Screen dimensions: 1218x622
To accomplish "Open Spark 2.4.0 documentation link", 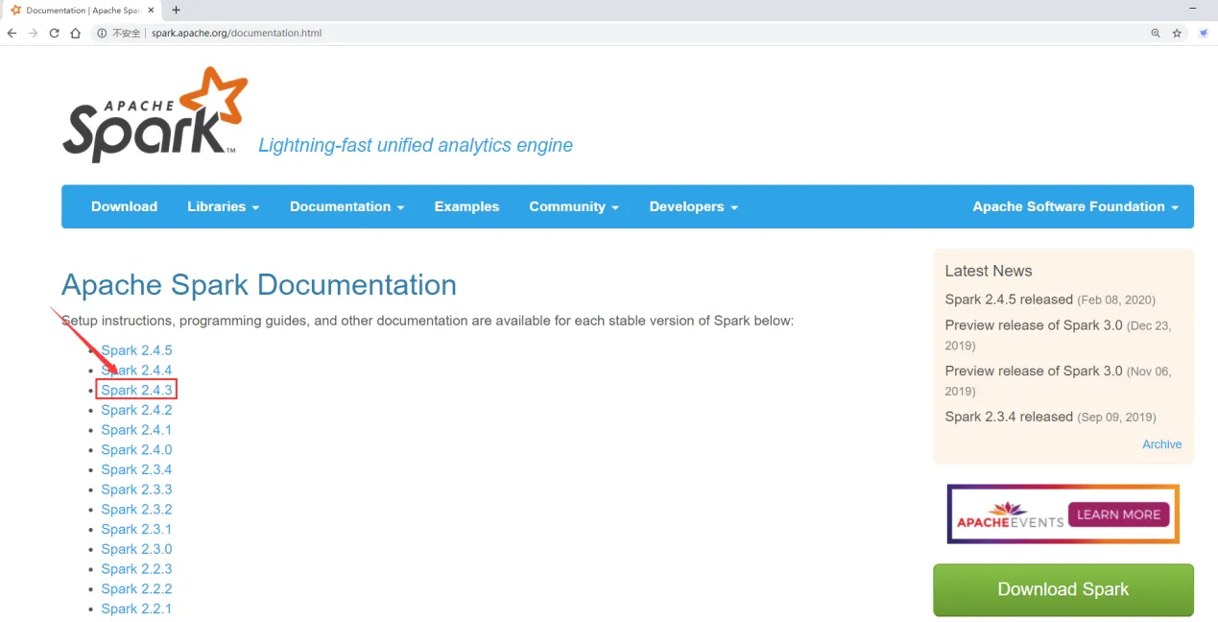I will pos(136,449).
